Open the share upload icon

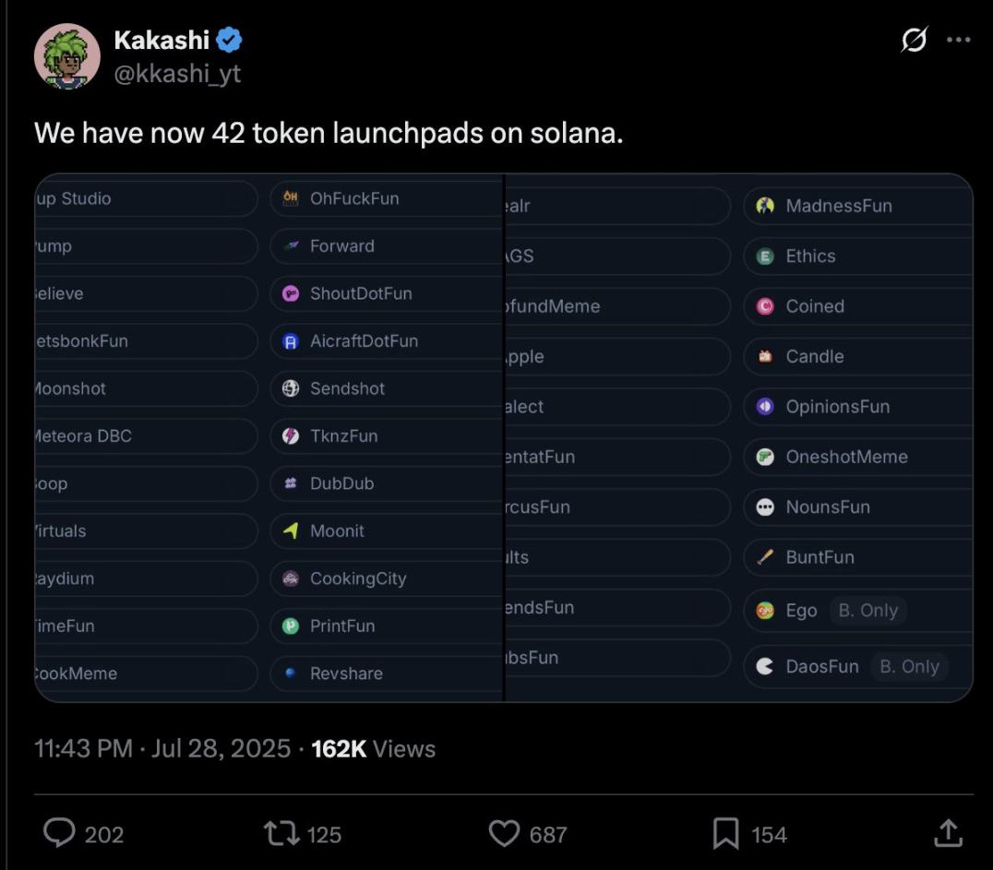tap(947, 834)
